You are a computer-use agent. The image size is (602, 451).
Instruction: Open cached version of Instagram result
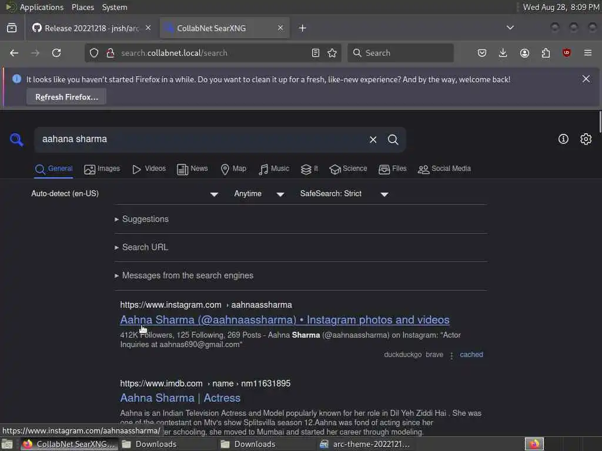click(x=471, y=355)
